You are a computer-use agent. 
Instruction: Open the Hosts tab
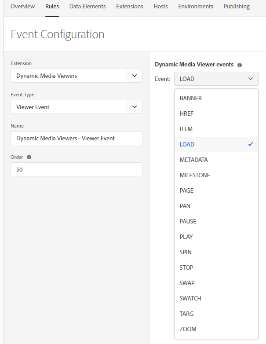pyautogui.click(x=160, y=7)
